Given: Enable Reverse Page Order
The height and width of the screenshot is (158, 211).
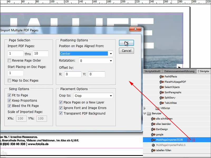Looking at the screenshot, I should [9, 60].
